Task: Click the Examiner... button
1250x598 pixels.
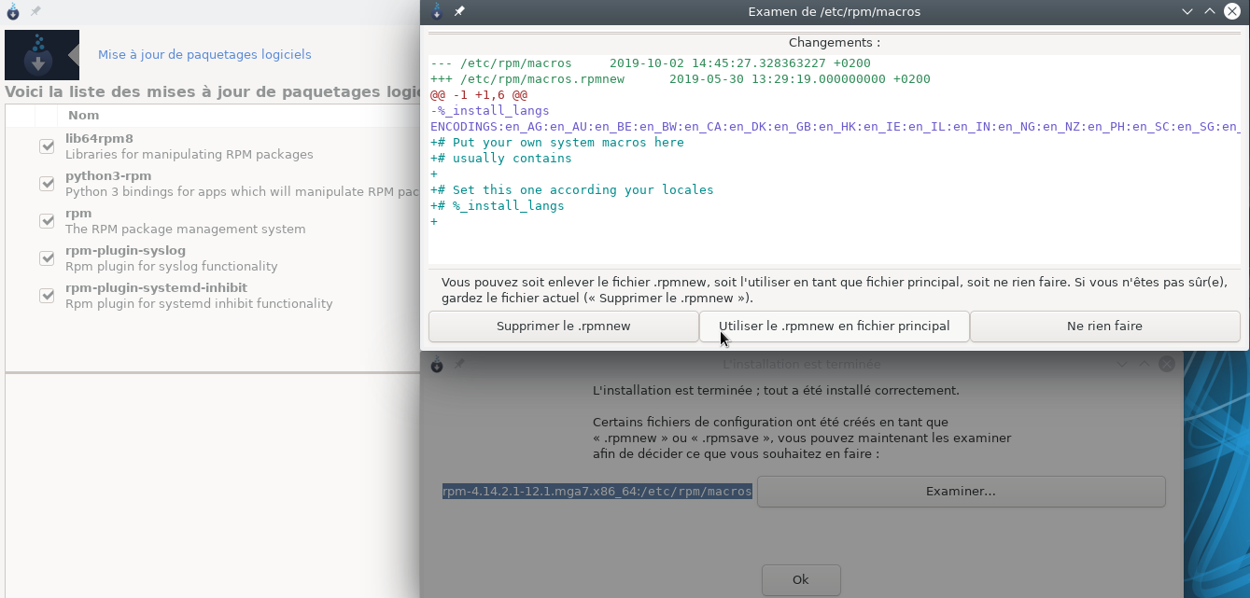Action: pos(961,492)
